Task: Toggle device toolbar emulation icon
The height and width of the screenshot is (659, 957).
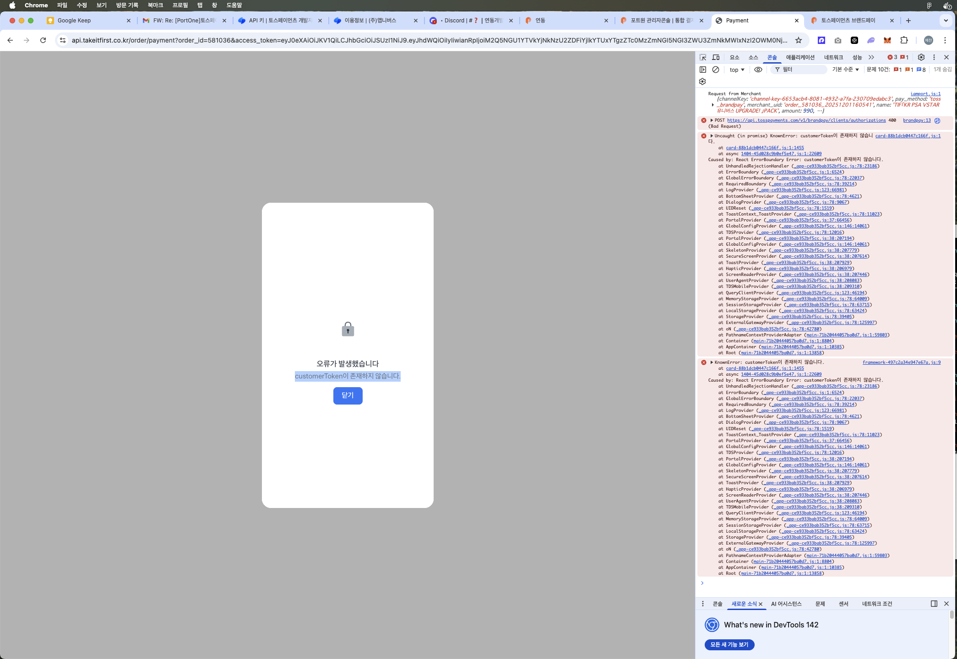Action: pyautogui.click(x=716, y=57)
